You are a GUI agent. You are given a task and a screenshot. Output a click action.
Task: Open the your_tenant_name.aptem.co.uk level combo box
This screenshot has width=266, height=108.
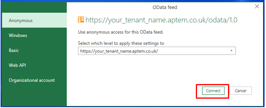pos(157,51)
